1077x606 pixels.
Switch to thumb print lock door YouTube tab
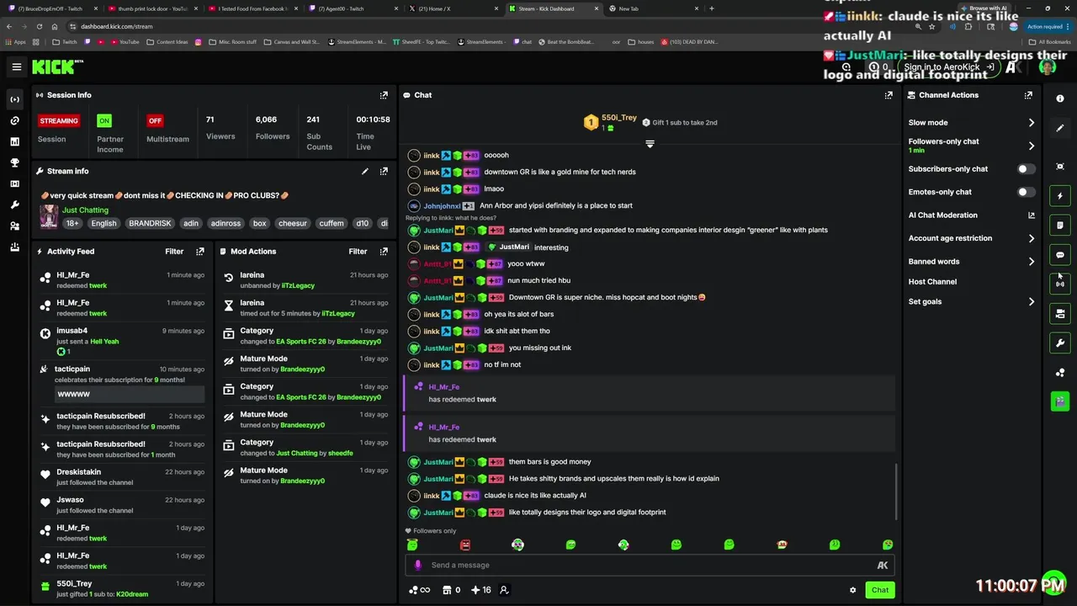[x=154, y=8]
